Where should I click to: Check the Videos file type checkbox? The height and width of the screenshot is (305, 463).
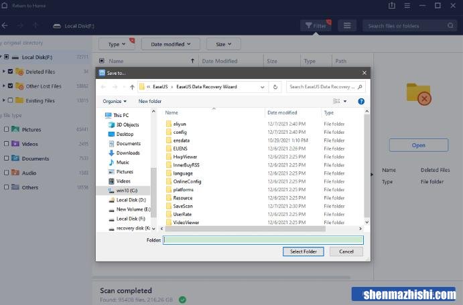pyautogui.click(x=6, y=144)
